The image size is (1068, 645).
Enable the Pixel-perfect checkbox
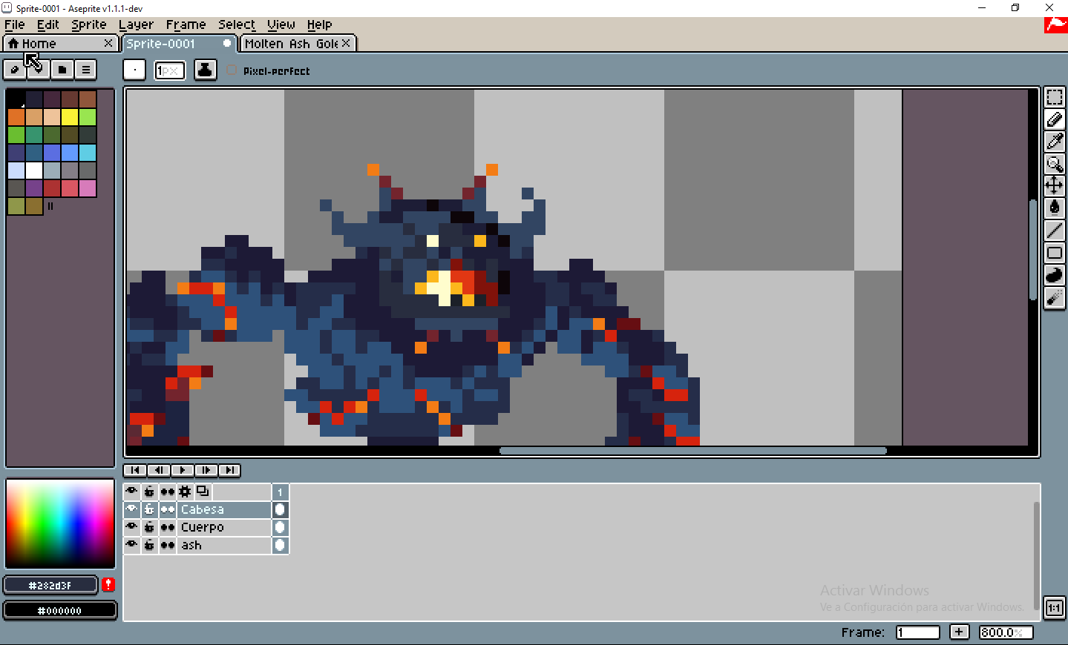(232, 70)
